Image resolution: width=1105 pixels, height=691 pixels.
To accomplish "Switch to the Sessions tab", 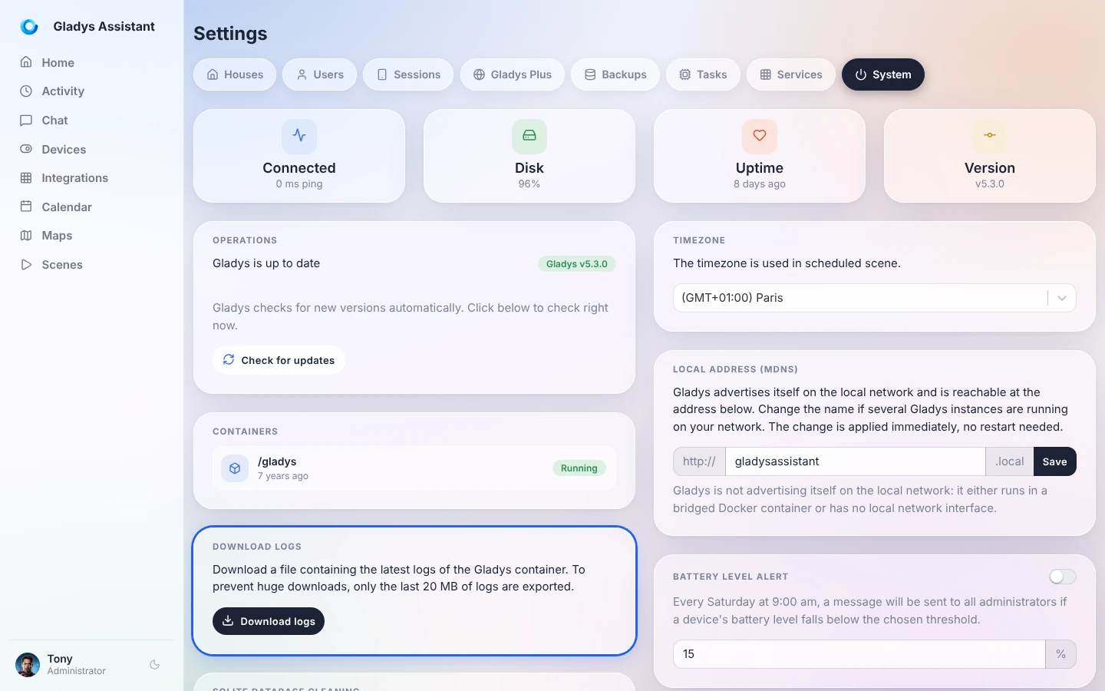I will [408, 74].
